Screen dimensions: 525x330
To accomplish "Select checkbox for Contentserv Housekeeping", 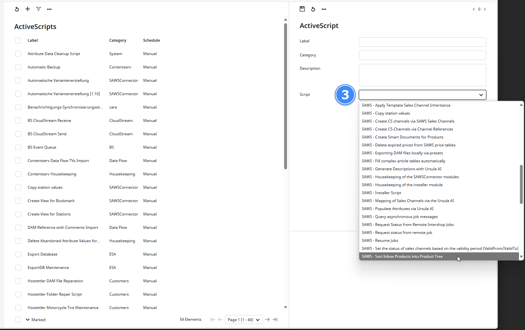I will tap(18, 174).
